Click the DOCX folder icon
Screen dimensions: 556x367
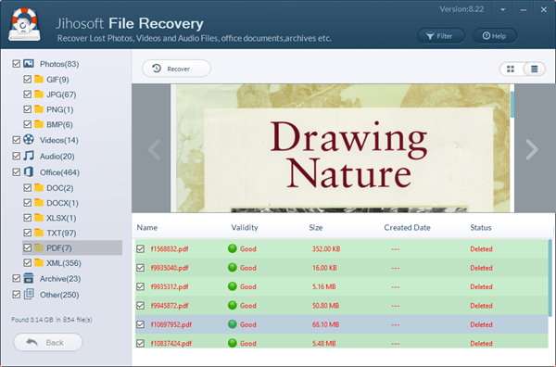click(39, 202)
